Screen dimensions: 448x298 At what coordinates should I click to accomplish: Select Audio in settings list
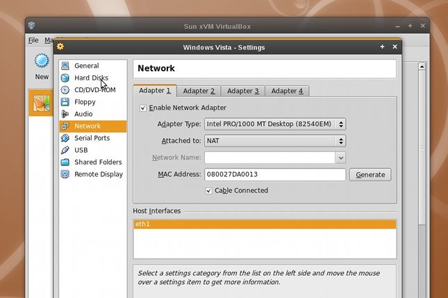point(93,114)
